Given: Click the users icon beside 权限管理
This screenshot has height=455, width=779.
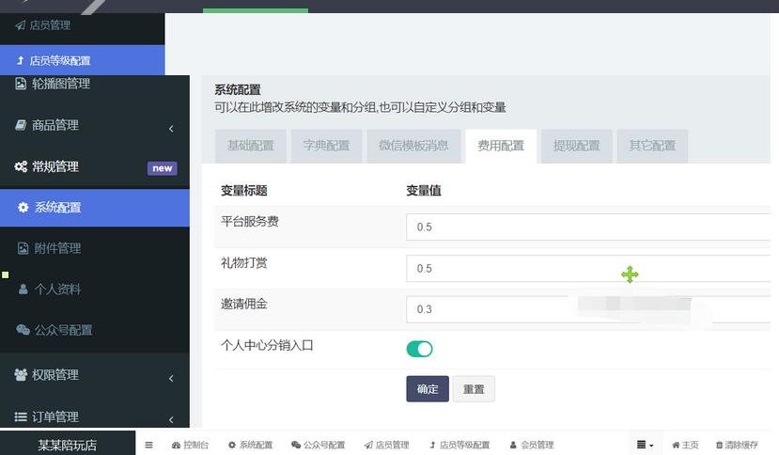Looking at the screenshot, I should click(21, 375).
